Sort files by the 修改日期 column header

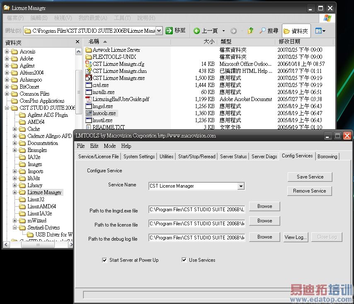click(x=304, y=42)
